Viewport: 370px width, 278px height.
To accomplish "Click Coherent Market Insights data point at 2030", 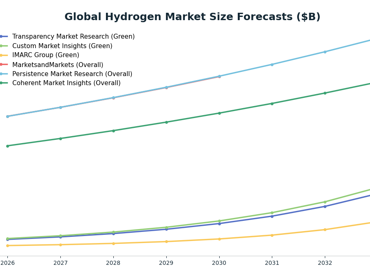I will pos(219,113).
